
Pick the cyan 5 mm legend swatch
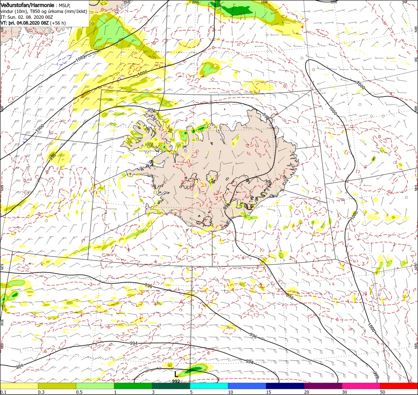pyautogui.click(x=209, y=386)
